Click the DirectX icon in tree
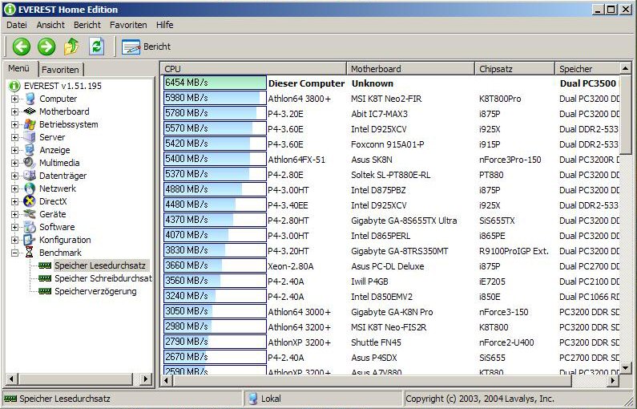Screen dimensions: 637x409 tap(30, 201)
